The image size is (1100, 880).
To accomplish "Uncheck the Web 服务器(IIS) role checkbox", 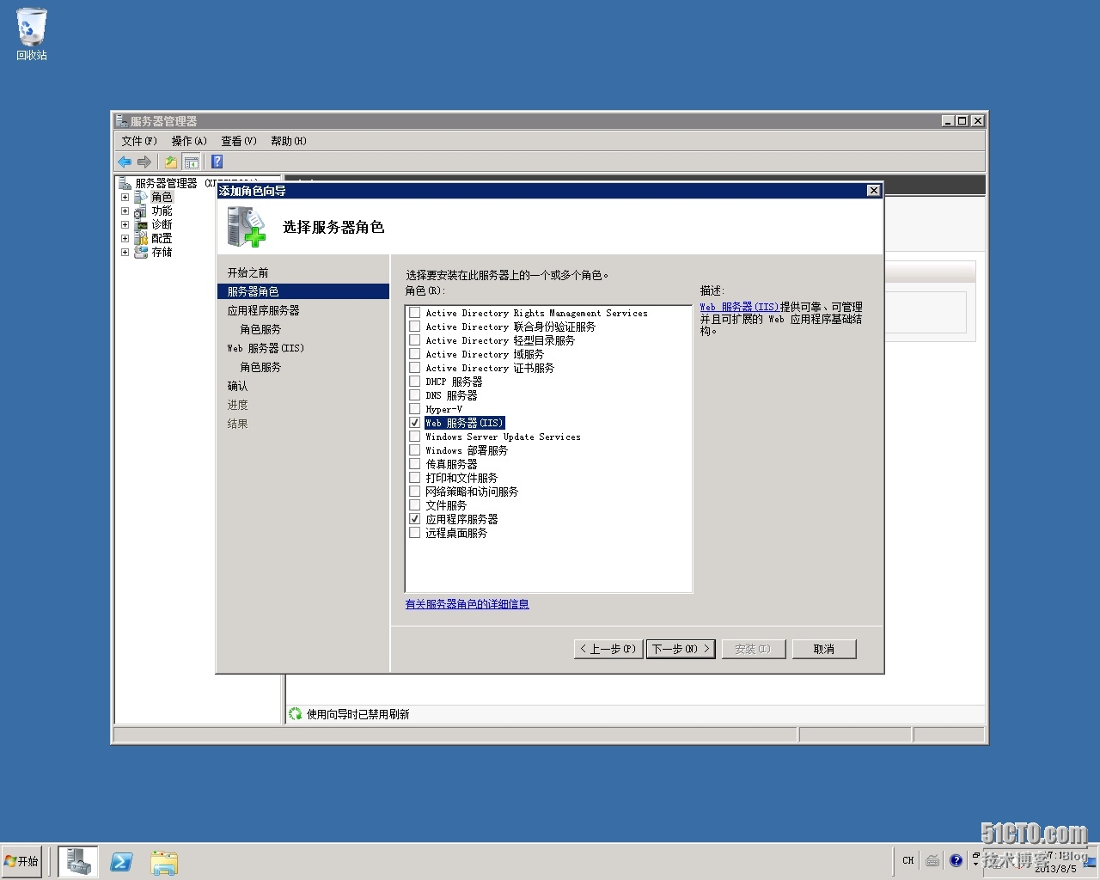I will 415,423.
